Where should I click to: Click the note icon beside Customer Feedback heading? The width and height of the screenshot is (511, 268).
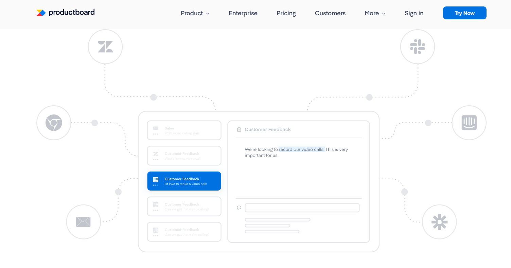click(x=239, y=129)
